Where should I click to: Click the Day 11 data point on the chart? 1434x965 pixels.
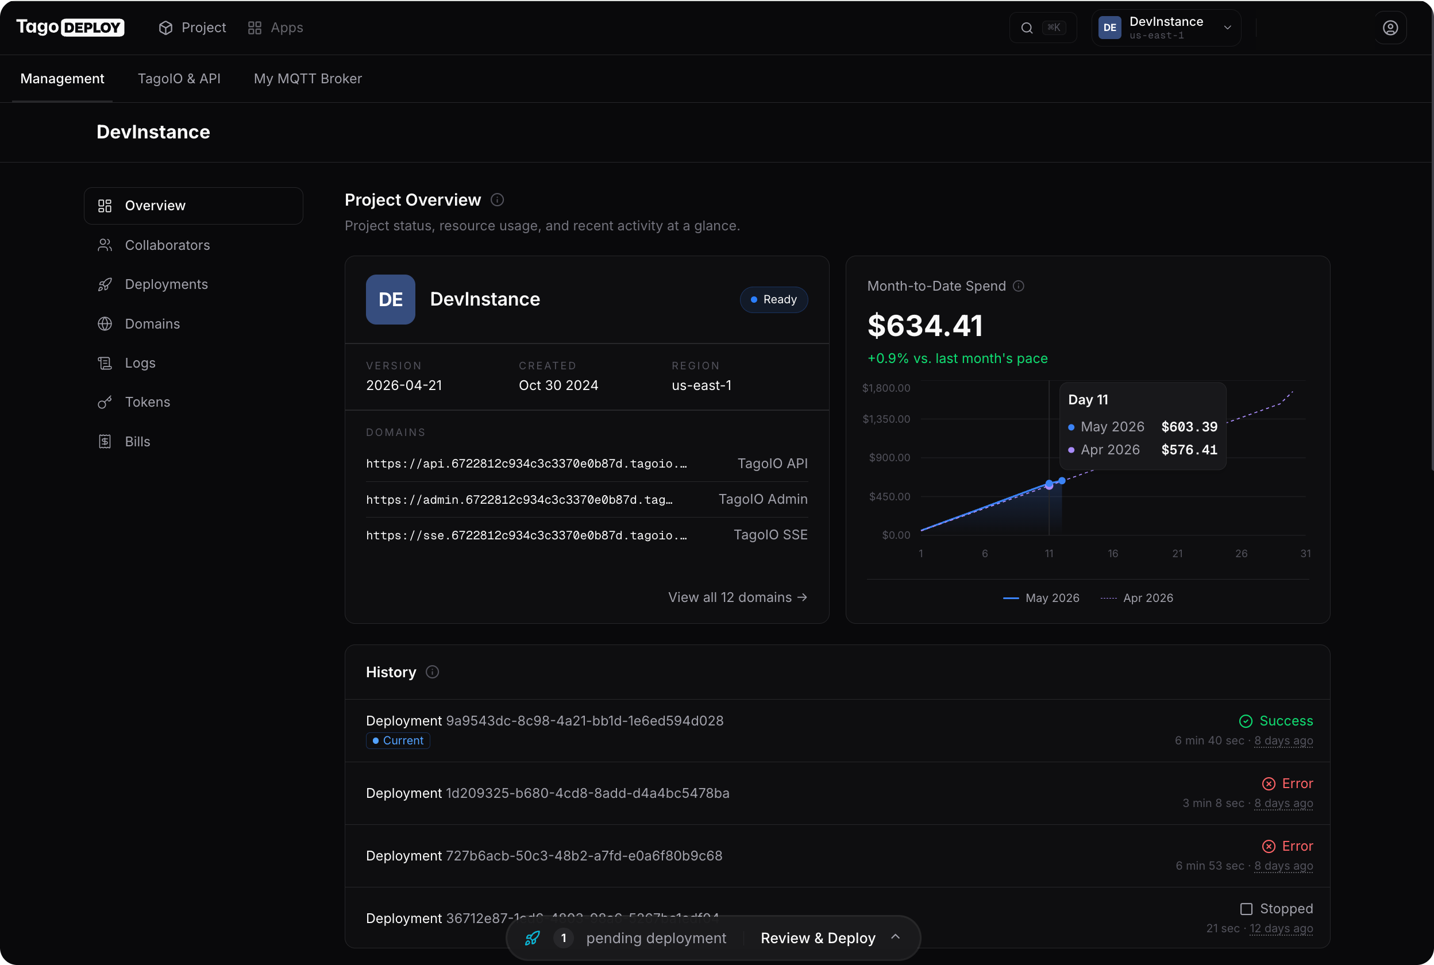[x=1048, y=485]
